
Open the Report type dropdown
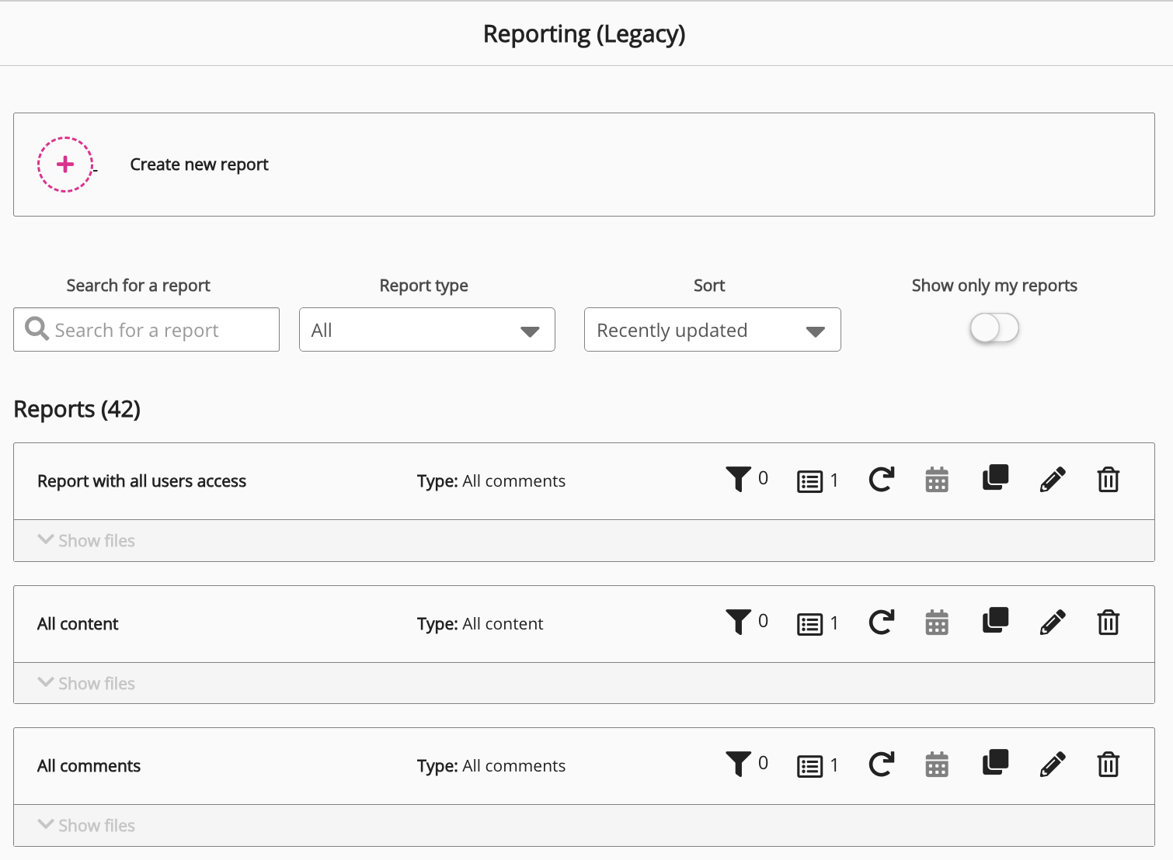point(426,330)
